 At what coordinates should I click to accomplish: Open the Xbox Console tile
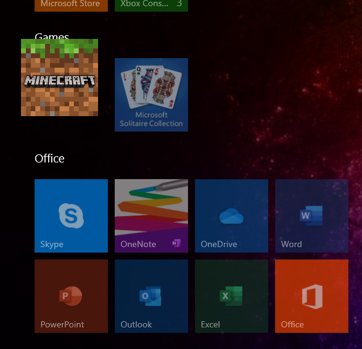[x=151, y=6]
